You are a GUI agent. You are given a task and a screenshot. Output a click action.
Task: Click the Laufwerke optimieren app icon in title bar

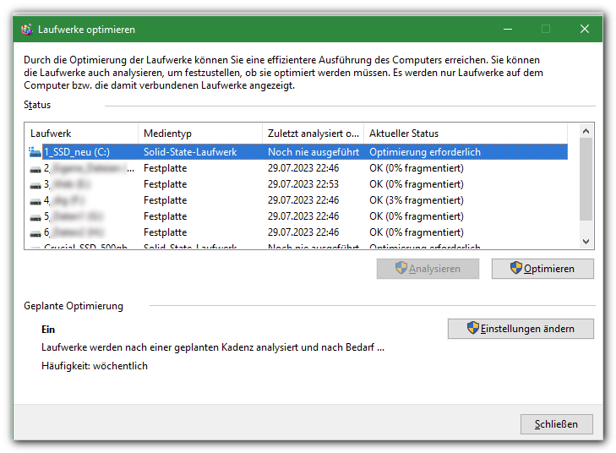(x=27, y=30)
